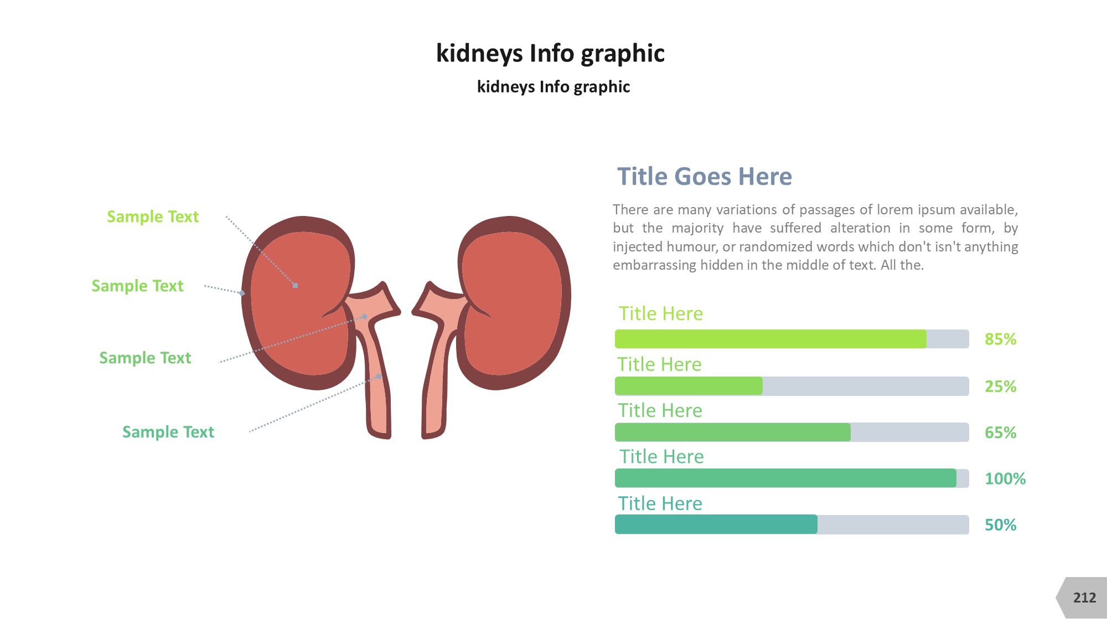Click the marker dot on left ureter
1107x623 pixels.
click(x=379, y=377)
